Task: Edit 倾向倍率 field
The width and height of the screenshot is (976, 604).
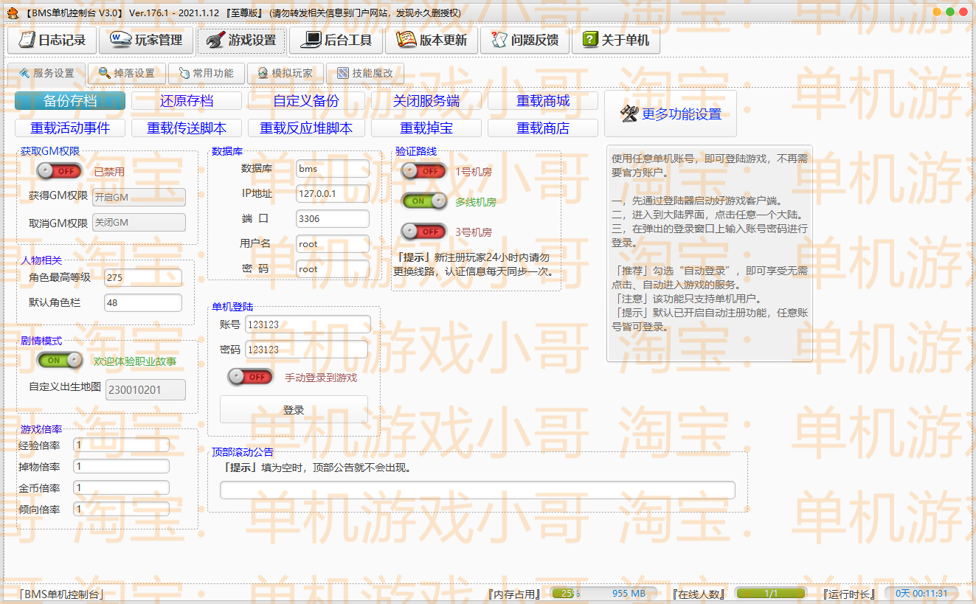Action: (121, 509)
